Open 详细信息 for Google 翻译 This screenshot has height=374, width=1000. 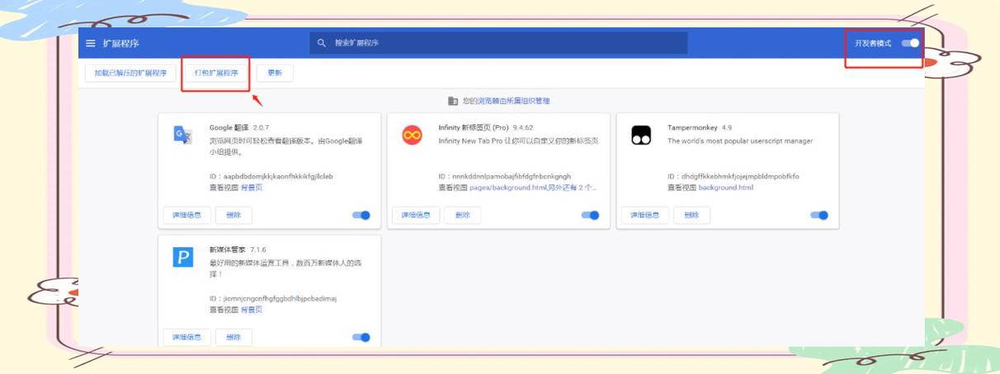tap(186, 215)
